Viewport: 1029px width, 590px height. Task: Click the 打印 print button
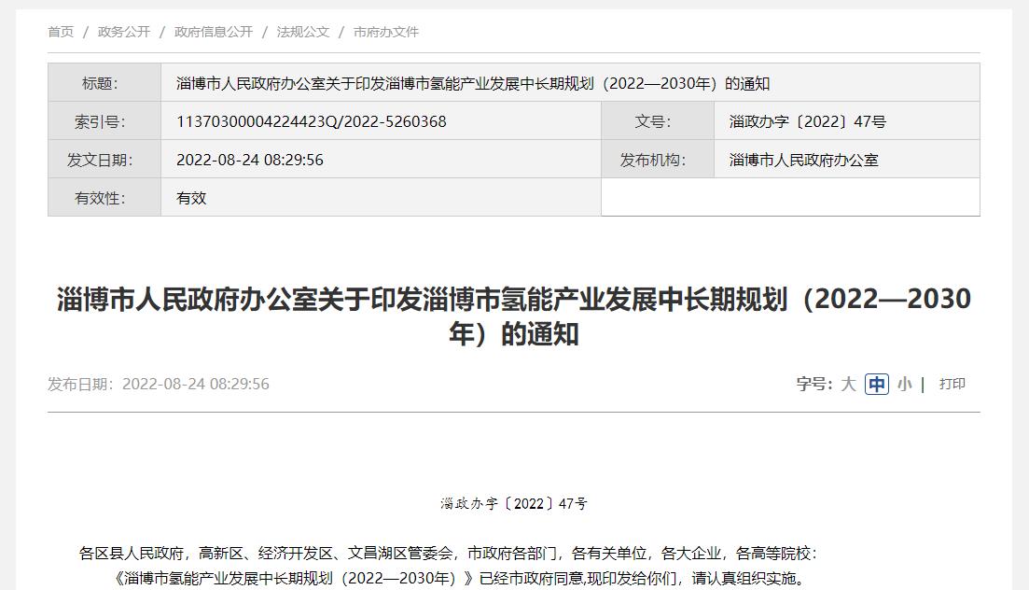(x=952, y=384)
